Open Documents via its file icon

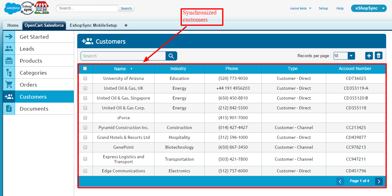9,108
